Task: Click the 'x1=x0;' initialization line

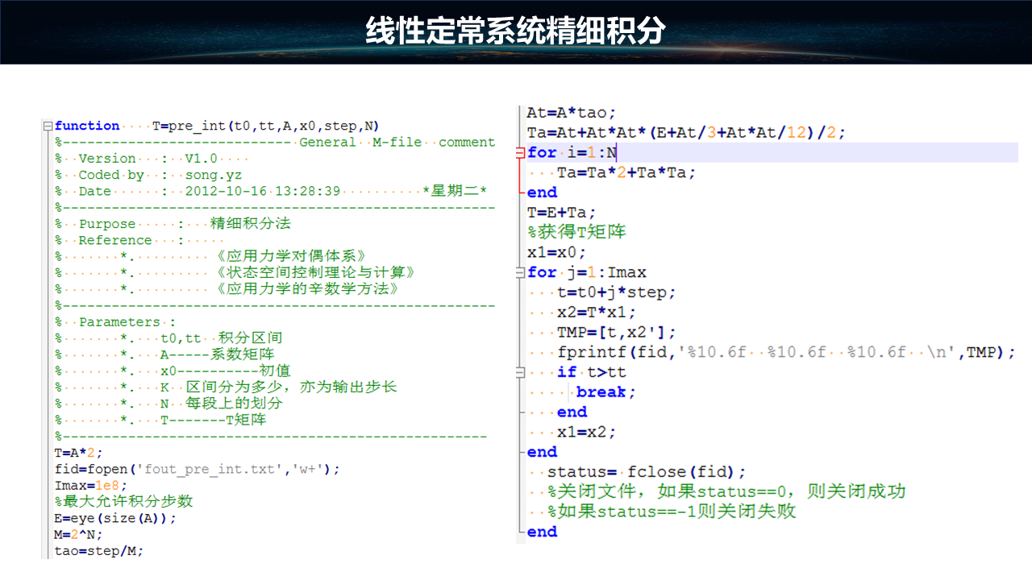Action: [556, 252]
